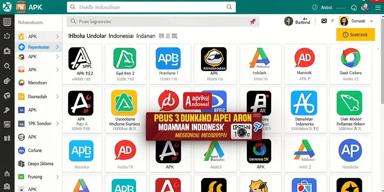Click the clock icon beside Anbat
The width and height of the screenshot is (384, 192).
pyautogui.click(x=315, y=7)
